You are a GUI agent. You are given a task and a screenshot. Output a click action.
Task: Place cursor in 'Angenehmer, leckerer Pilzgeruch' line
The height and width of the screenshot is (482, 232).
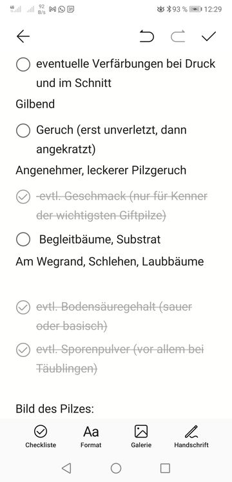(101, 170)
